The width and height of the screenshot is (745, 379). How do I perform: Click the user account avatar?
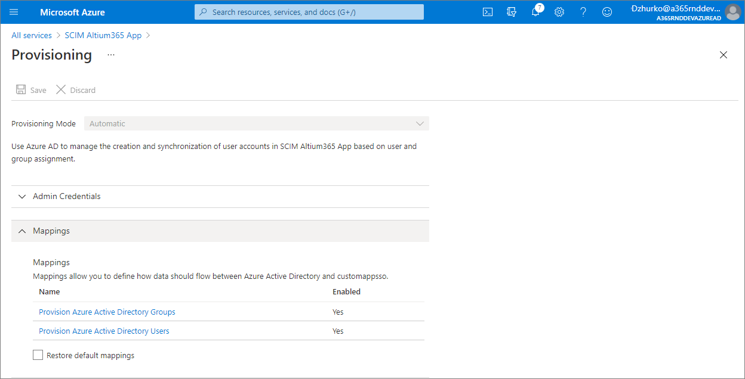(732, 12)
